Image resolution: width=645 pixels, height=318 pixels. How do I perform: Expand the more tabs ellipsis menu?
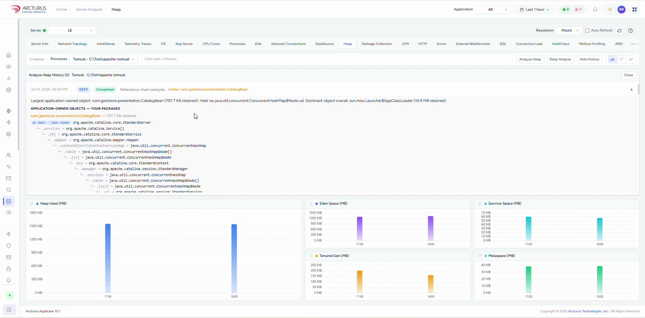click(635, 44)
